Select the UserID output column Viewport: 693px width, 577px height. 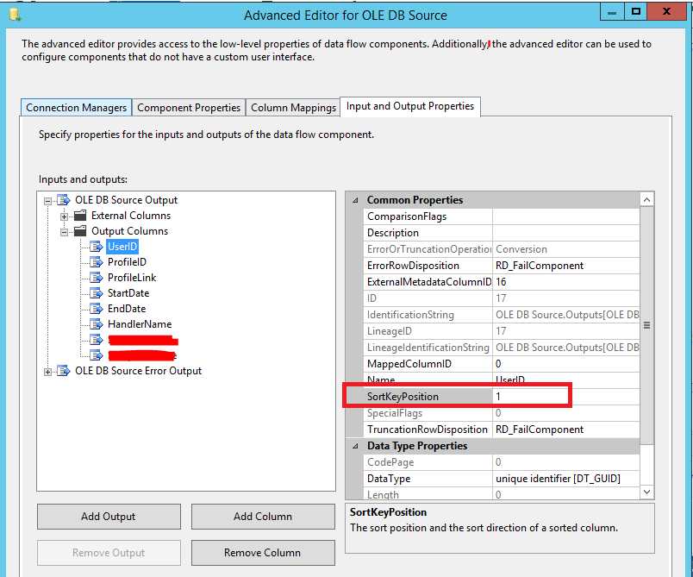[x=122, y=247]
